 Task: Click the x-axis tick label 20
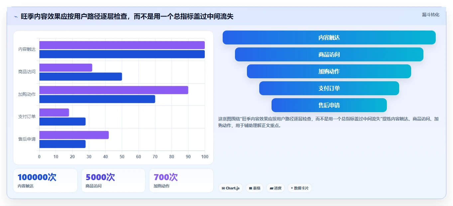(x=72, y=157)
